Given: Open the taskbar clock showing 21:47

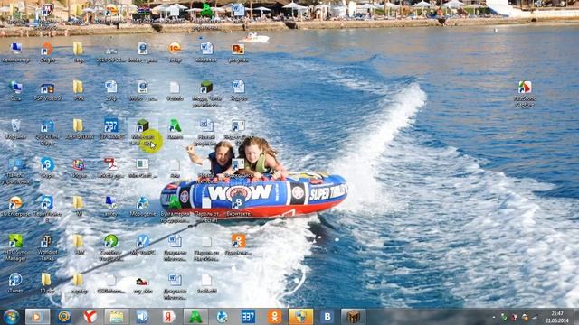Looking at the screenshot, I should tap(557, 317).
